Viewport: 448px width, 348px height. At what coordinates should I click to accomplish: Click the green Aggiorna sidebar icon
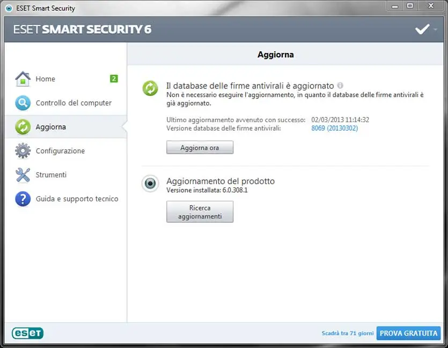23,127
